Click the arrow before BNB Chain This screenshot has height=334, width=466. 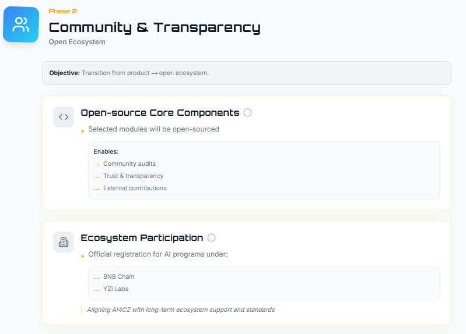click(97, 278)
